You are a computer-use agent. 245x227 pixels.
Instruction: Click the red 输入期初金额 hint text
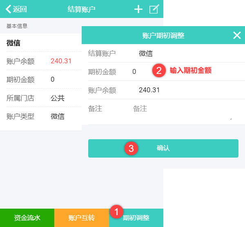191,70
